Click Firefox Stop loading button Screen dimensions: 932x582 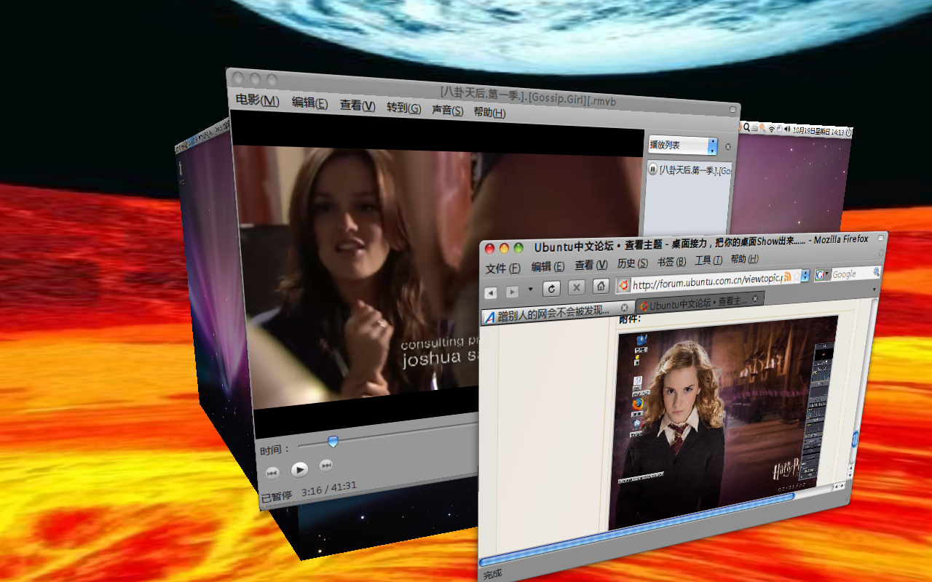(576, 287)
